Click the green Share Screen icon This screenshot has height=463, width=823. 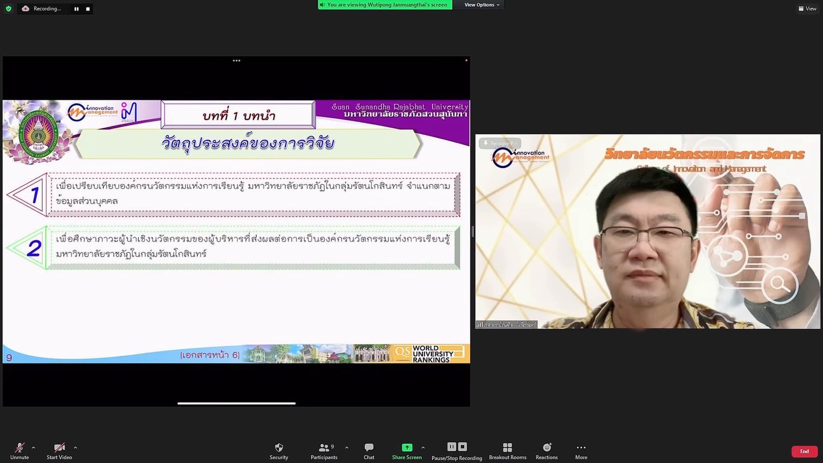tap(407, 448)
